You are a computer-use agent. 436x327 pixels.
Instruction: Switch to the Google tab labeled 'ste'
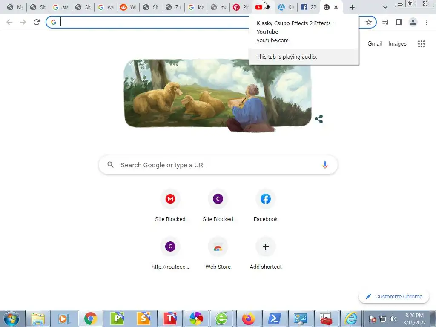[60, 7]
